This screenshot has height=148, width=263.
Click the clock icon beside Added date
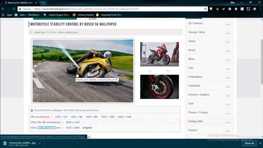point(31,32)
